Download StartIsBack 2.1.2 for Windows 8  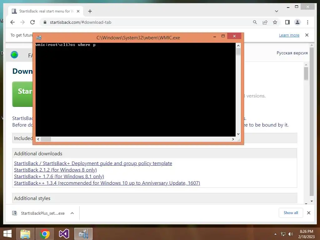click(55, 170)
